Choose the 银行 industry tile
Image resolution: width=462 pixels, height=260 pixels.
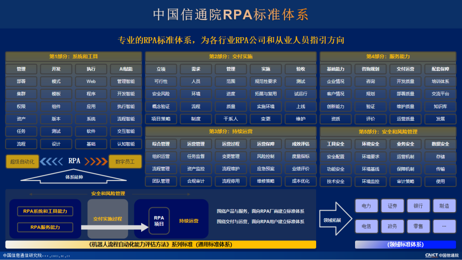[418, 206]
